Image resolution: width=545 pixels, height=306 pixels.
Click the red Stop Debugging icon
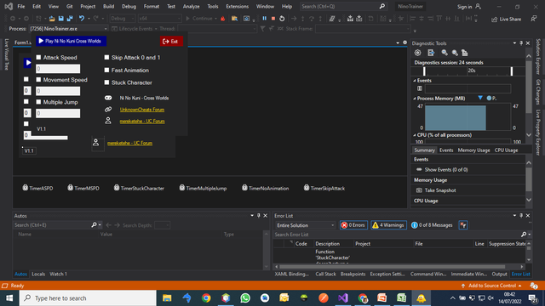273,19
